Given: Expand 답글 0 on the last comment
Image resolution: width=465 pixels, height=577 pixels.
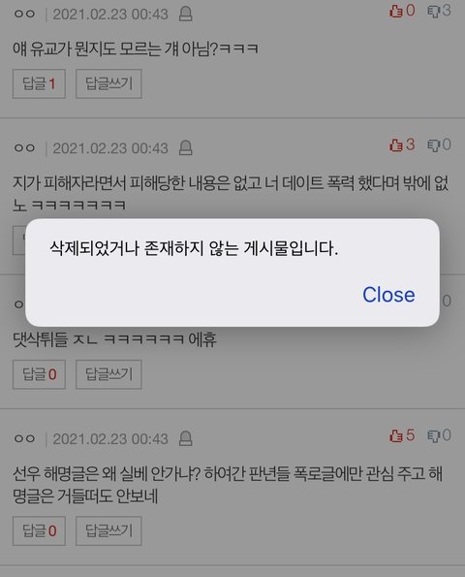Looking at the screenshot, I should (39, 531).
